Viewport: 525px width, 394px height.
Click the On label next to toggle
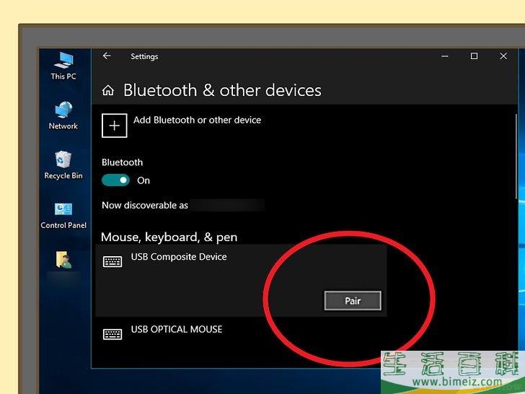144,180
